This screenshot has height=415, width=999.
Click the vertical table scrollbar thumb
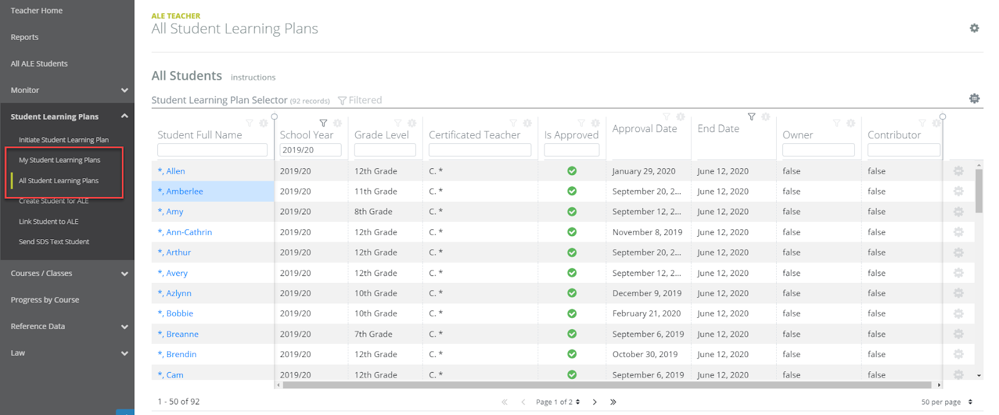(978, 190)
